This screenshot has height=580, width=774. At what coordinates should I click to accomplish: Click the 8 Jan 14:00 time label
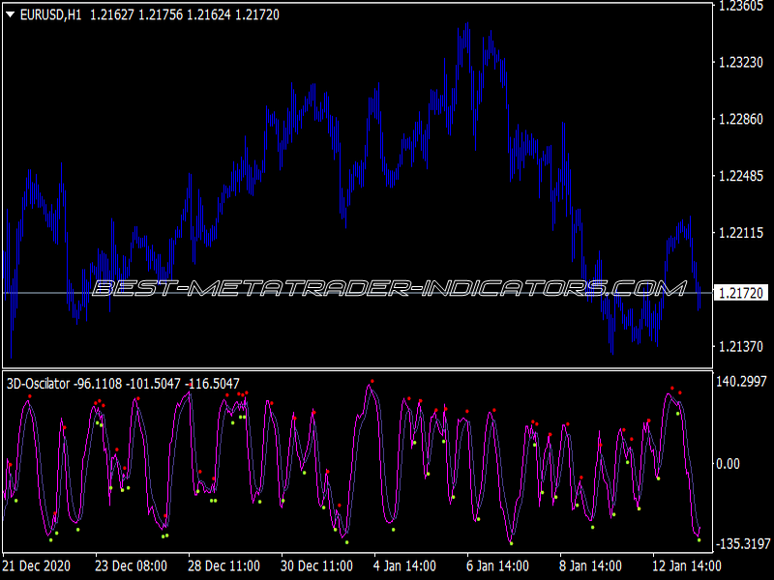pyautogui.click(x=590, y=565)
